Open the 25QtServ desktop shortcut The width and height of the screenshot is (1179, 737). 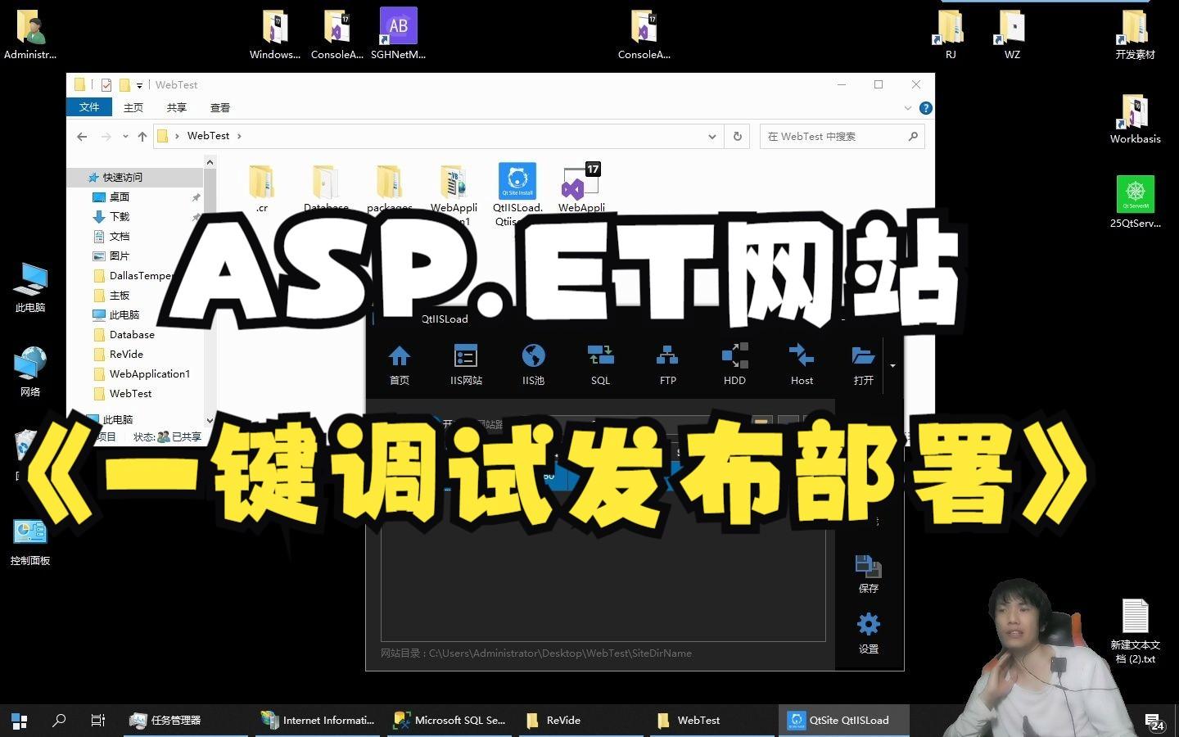(1135, 201)
